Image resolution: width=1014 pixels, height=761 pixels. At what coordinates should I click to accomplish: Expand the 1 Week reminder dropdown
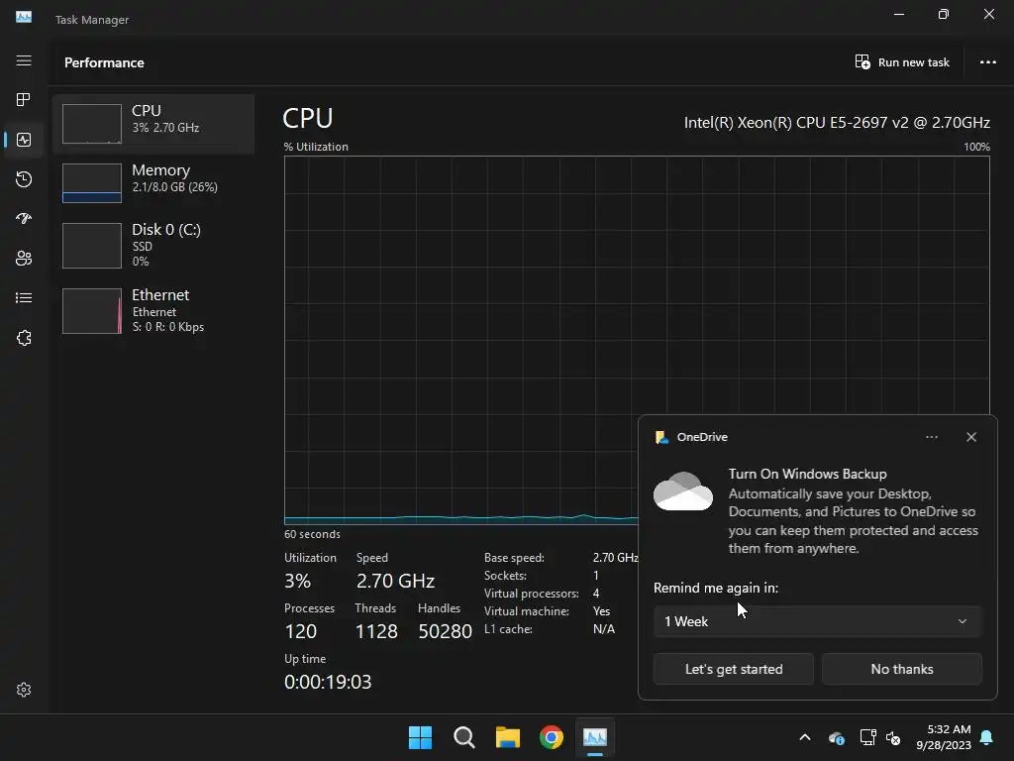click(817, 621)
